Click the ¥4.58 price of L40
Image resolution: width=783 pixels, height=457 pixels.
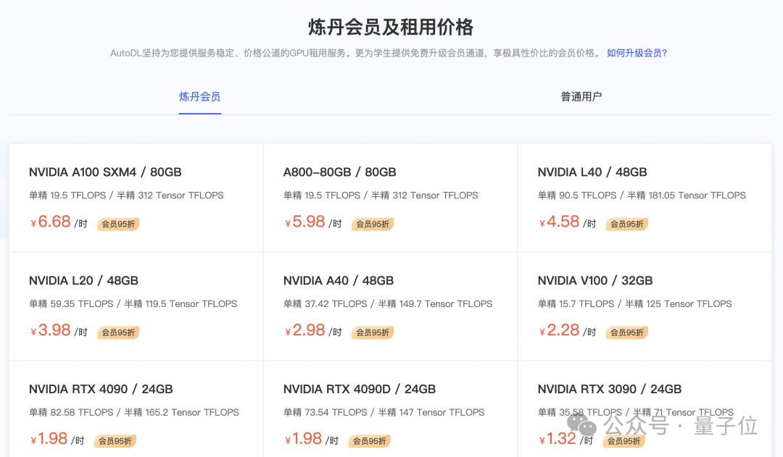click(559, 222)
